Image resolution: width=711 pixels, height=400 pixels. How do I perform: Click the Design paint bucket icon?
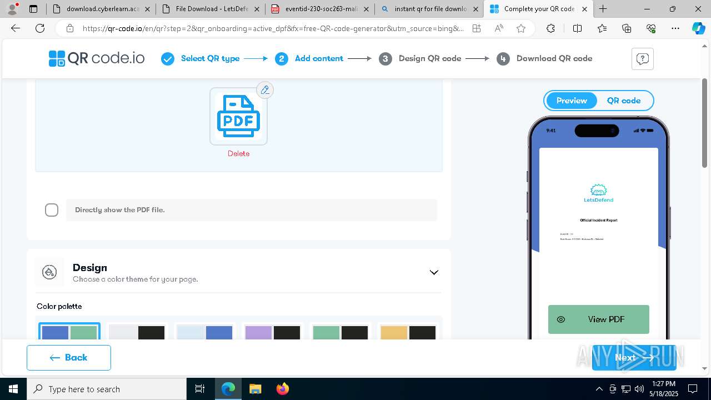coord(49,272)
